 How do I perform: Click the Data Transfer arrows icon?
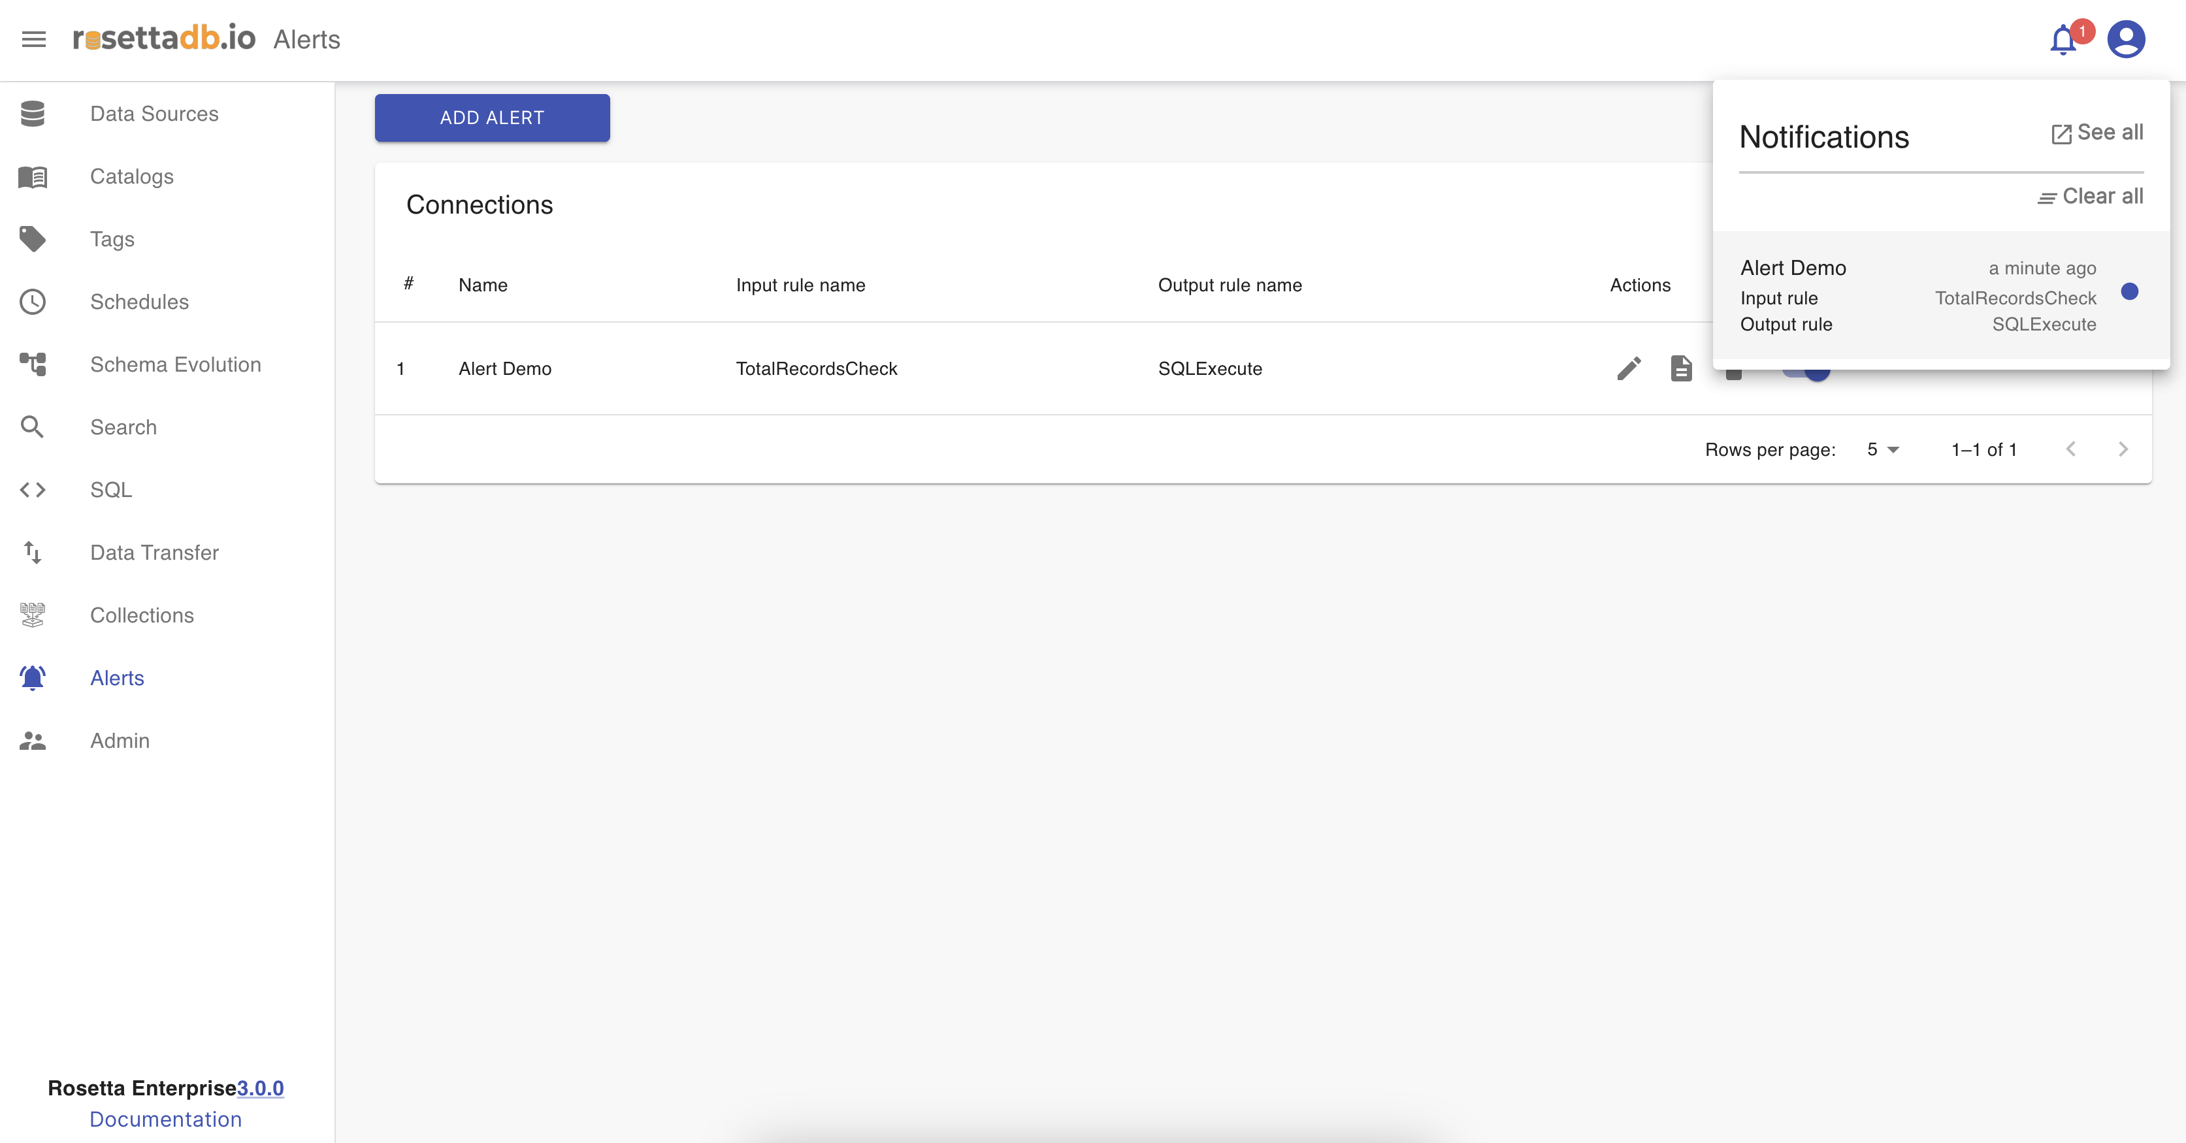pyautogui.click(x=32, y=553)
